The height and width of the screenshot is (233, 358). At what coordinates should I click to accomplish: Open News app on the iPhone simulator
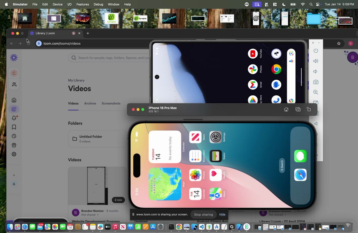tap(195, 137)
